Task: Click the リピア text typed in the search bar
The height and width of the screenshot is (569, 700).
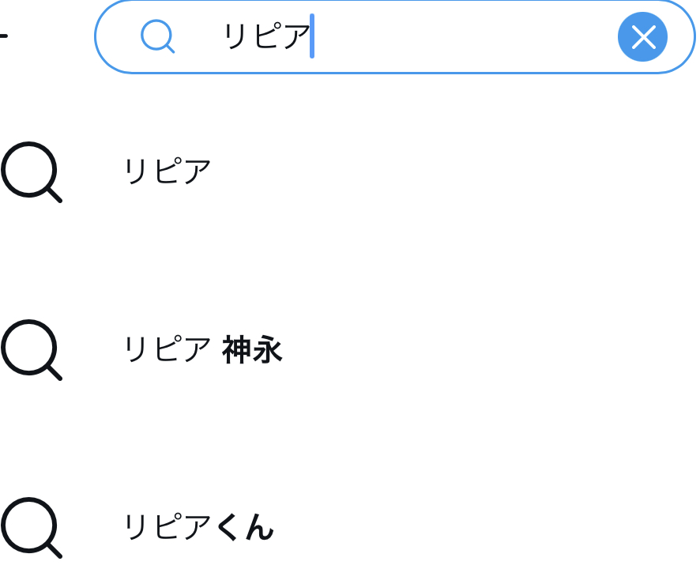Action: coord(267,36)
